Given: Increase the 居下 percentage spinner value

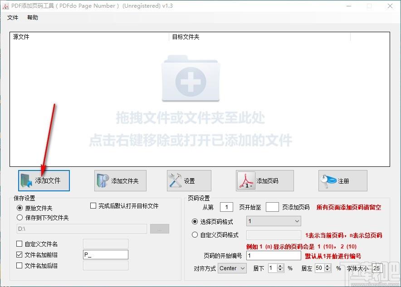Looking at the screenshot, I should click(x=280, y=266).
